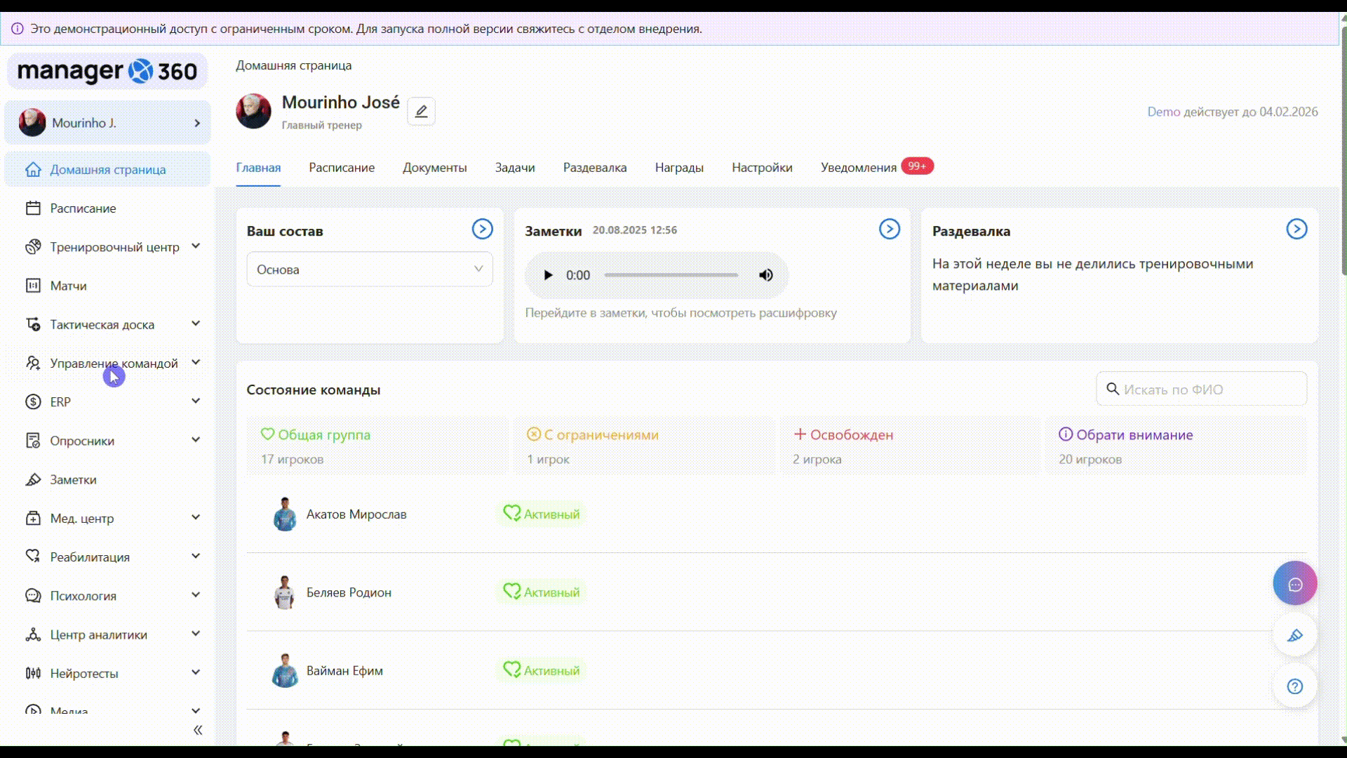Open Заметки in the sidebar

73,480
